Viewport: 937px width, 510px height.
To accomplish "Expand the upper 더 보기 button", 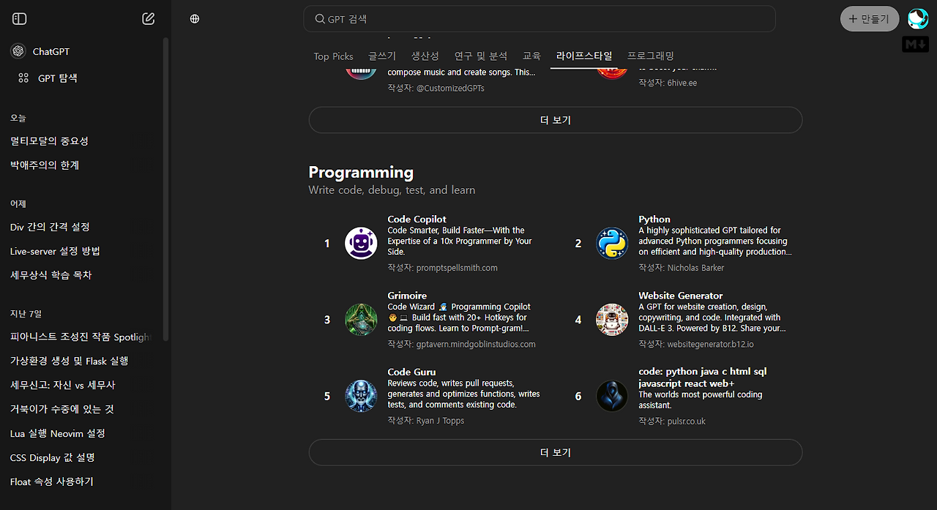I will pyautogui.click(x=556, y=120).
